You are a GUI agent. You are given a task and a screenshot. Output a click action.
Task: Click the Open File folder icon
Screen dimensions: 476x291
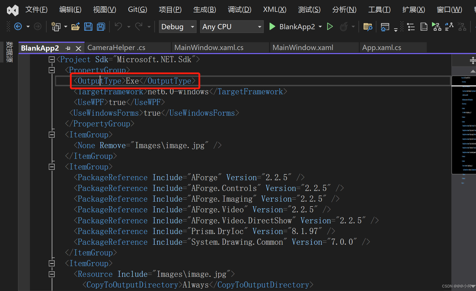pyautogui.click(x=76, y=27)
